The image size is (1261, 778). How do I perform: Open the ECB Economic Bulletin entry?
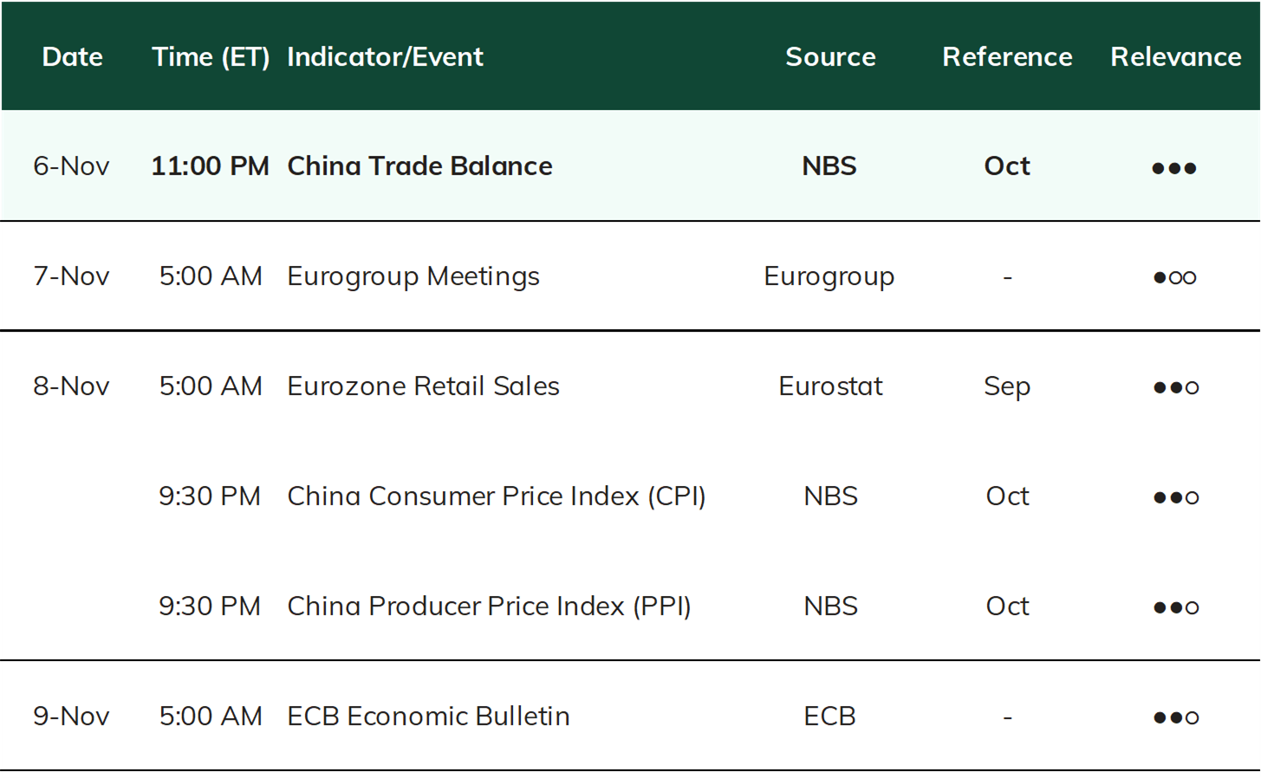pyautogui.click(x=428, y=716)
